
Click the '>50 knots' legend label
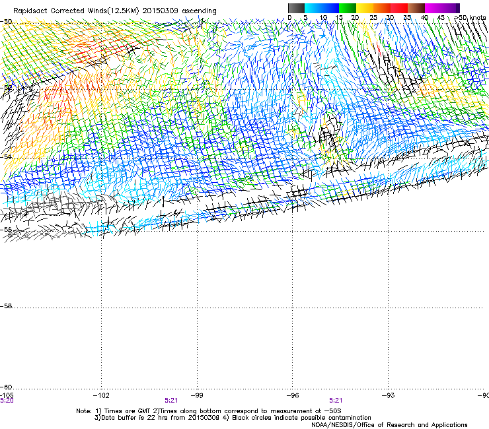pyautogui.click(x=470, y=18)
